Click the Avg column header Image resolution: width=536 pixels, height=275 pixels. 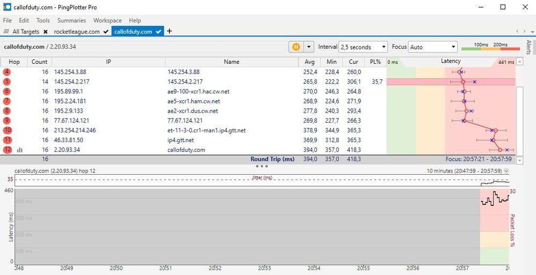pyautogui.click(x=309, y=62)
